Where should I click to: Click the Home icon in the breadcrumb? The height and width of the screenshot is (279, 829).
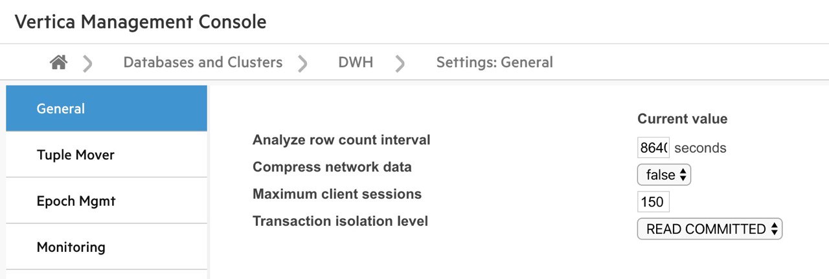[x=59, y=63]
